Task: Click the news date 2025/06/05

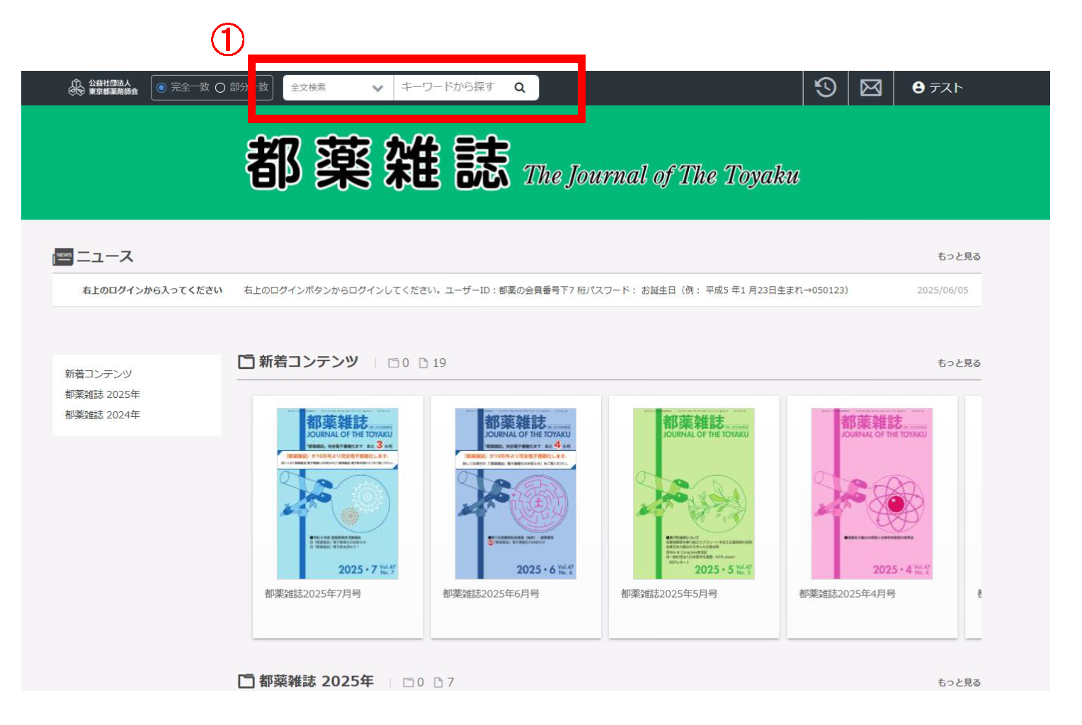Action: point(943,290)
